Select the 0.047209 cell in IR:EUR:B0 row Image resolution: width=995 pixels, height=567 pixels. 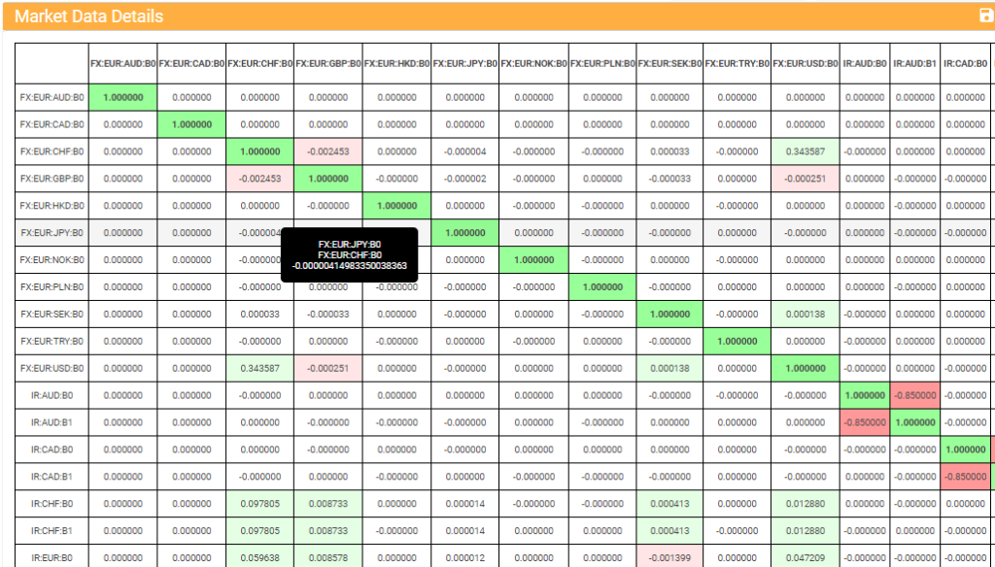(x=806, y=558)
